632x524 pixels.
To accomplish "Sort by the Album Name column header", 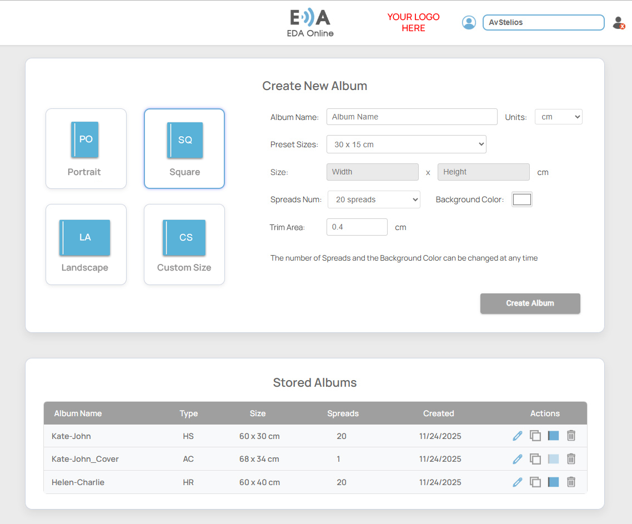I will 78,413.
